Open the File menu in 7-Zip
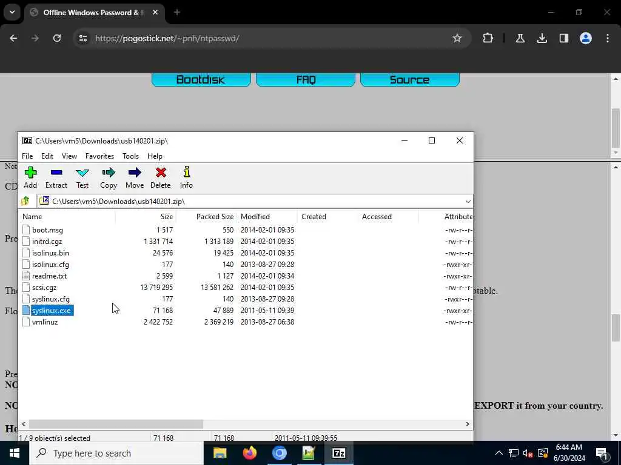Image resolution: width=621 pixels, height=465 pixels. (x=27, y=156)
